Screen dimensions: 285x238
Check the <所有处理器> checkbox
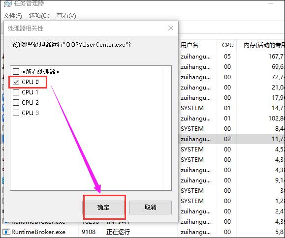point(16,71)
